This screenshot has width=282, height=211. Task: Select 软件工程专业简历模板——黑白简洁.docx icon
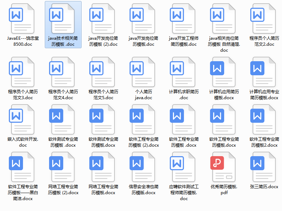click(x=22, y=167)
